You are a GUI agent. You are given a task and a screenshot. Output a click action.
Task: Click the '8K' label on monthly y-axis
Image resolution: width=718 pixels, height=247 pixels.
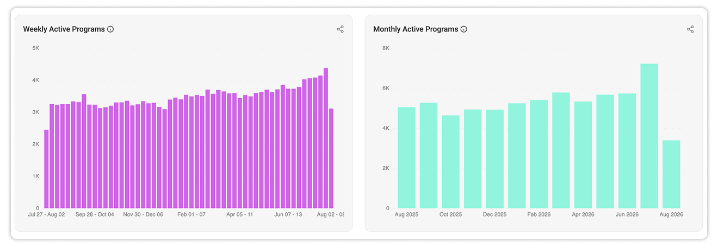point(386,48)
